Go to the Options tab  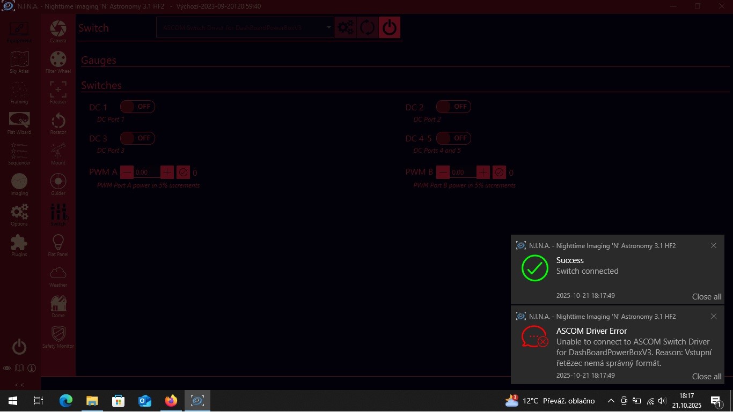(19, 214)
